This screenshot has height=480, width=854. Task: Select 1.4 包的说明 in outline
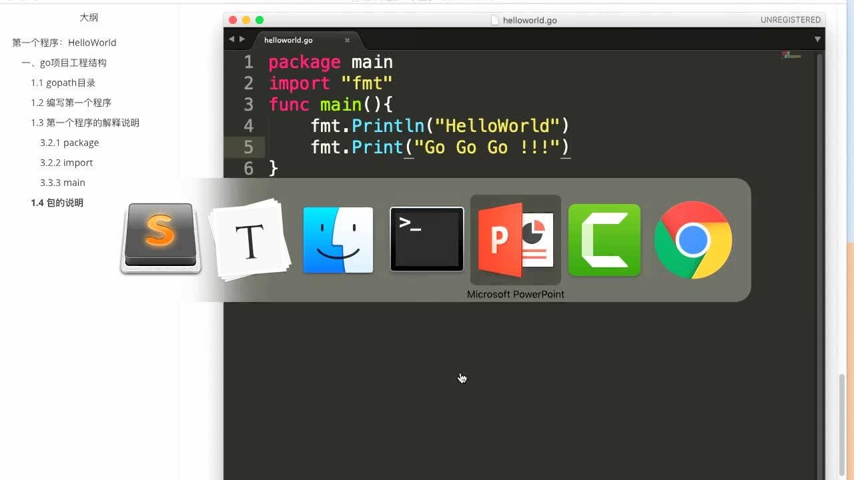pos(57,203)
